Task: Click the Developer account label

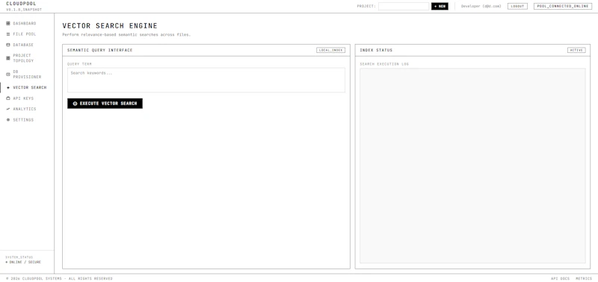Action: (481, 7)
